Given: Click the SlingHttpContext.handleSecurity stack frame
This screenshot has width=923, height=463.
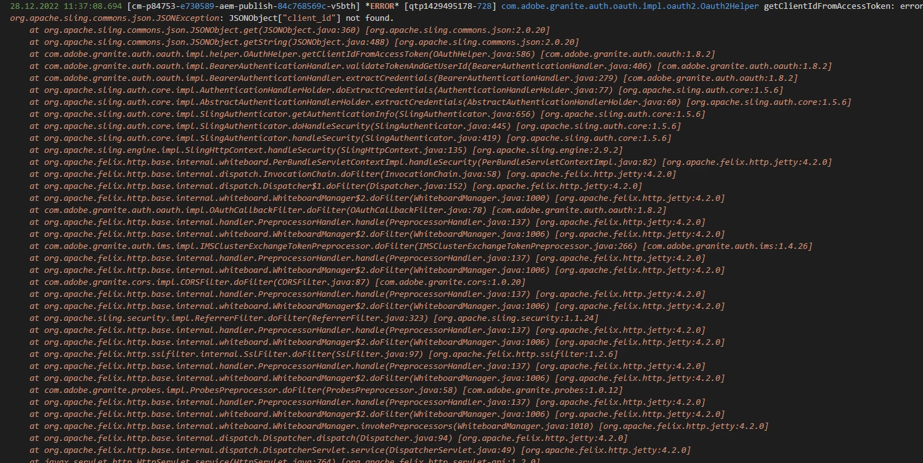Looking at the screenshot, I should tap(326, 150).
